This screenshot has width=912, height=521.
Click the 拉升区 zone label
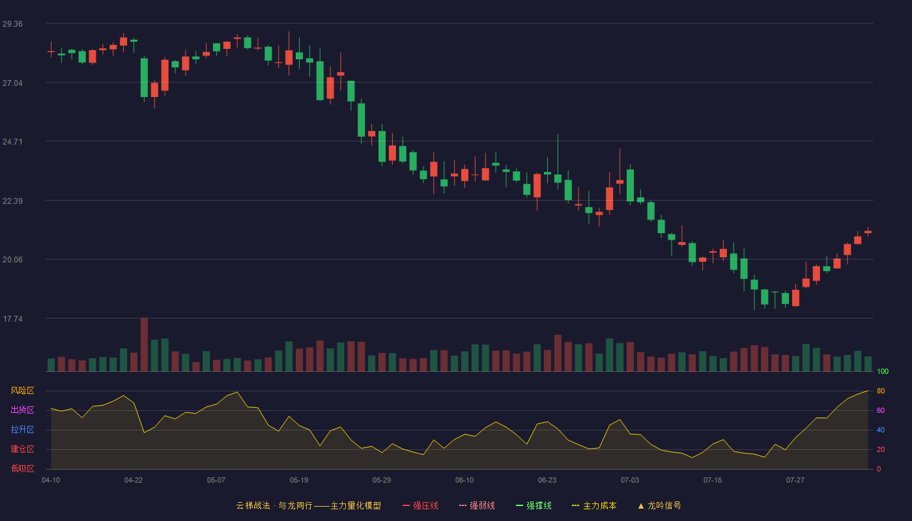pyautogui.click(x=22, y=430)
